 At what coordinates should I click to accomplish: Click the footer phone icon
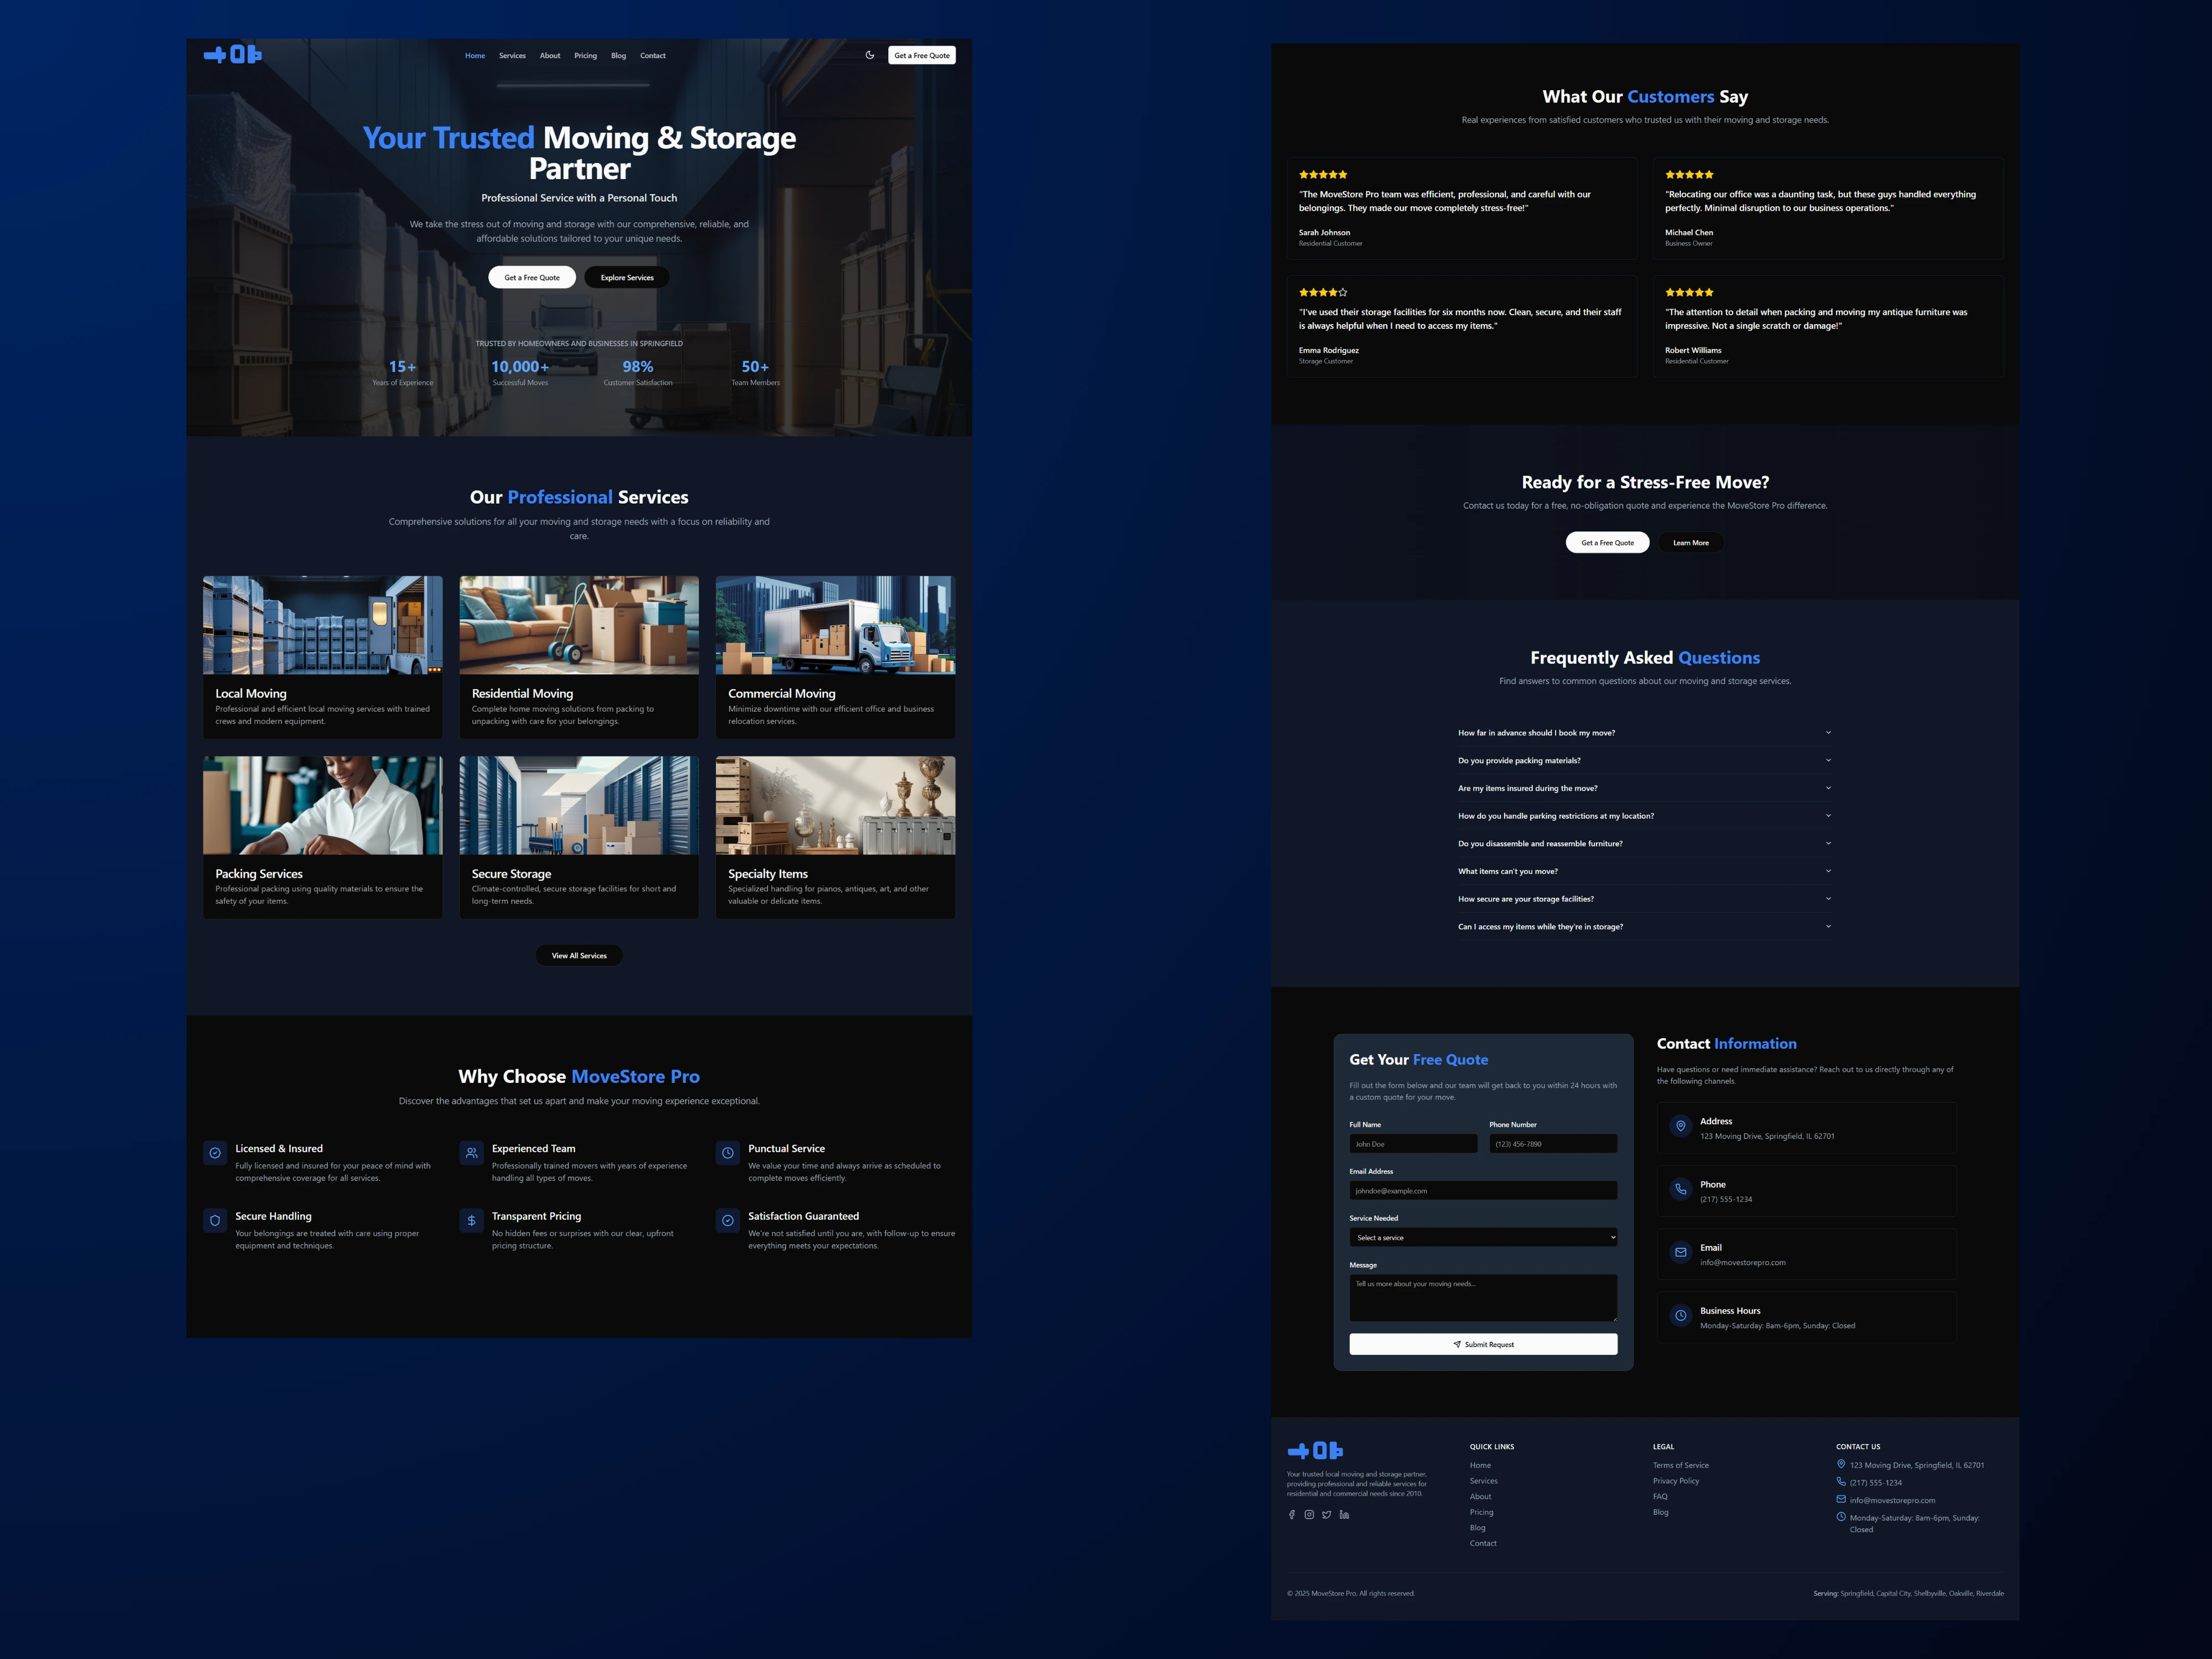point(1841,1482)
